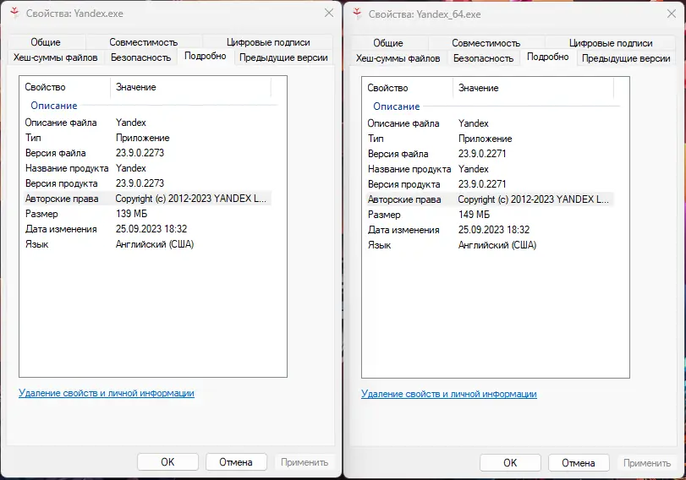This screenshot has width=686, height=480.
Task: Close the Yandex_64.exe properties window
Action: (x=671, y=14)
